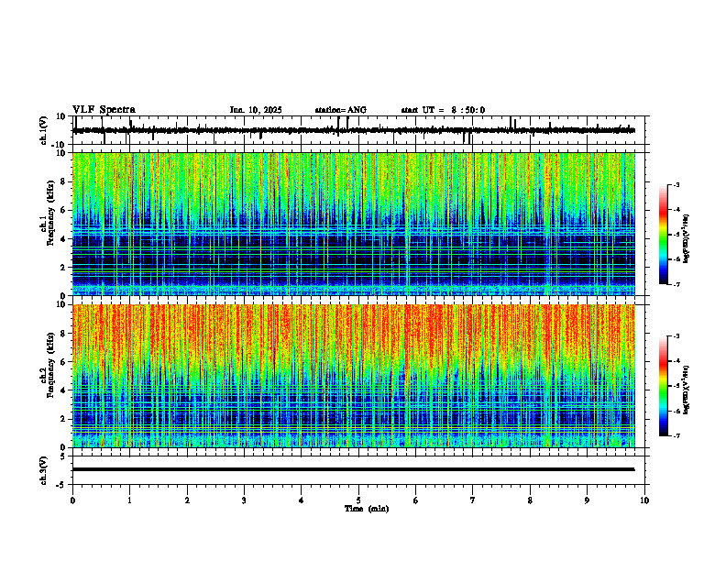Click the ch.1 spectrogram panel
This screenshot has width=726, height=561.
coord(354,224)
